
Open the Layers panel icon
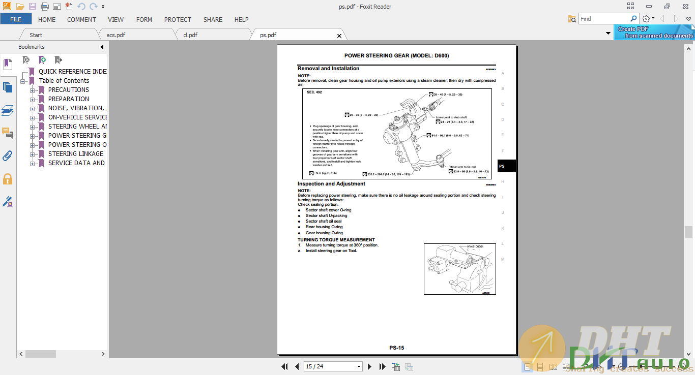[8, 110]
